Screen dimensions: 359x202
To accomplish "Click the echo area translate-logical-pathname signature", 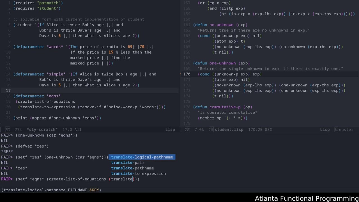I will pos(51,190).
